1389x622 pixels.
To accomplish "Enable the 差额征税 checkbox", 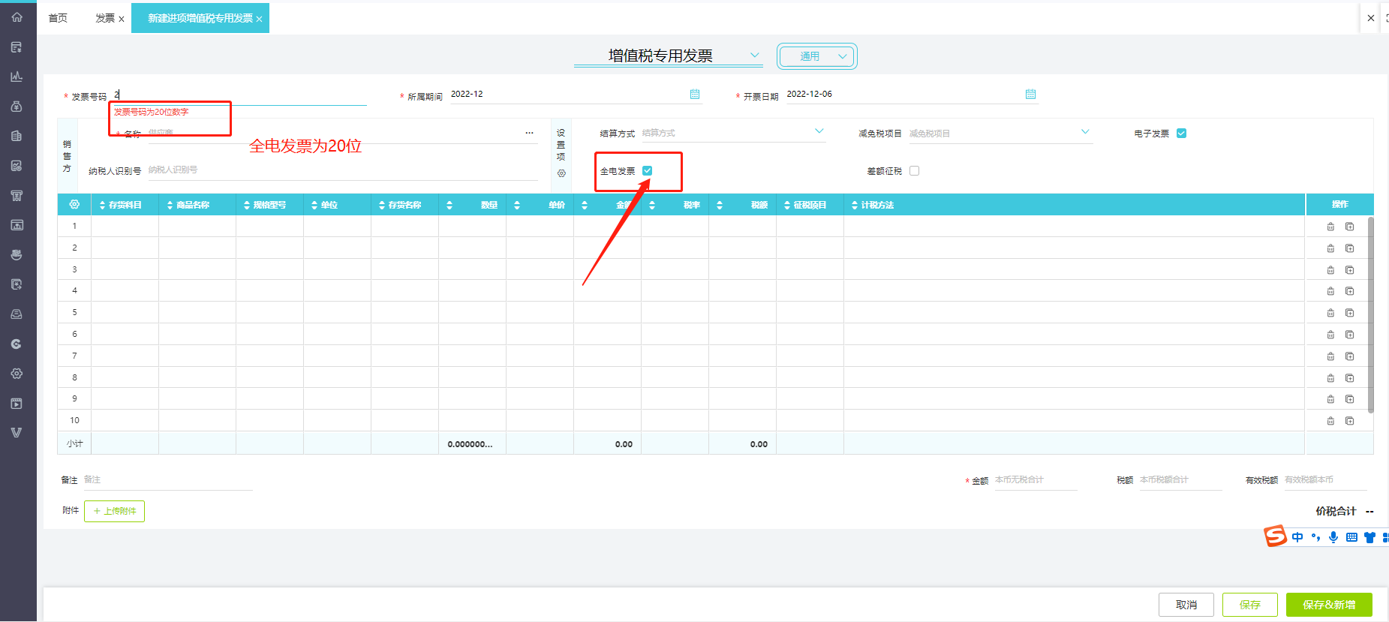I will (914, 171).
